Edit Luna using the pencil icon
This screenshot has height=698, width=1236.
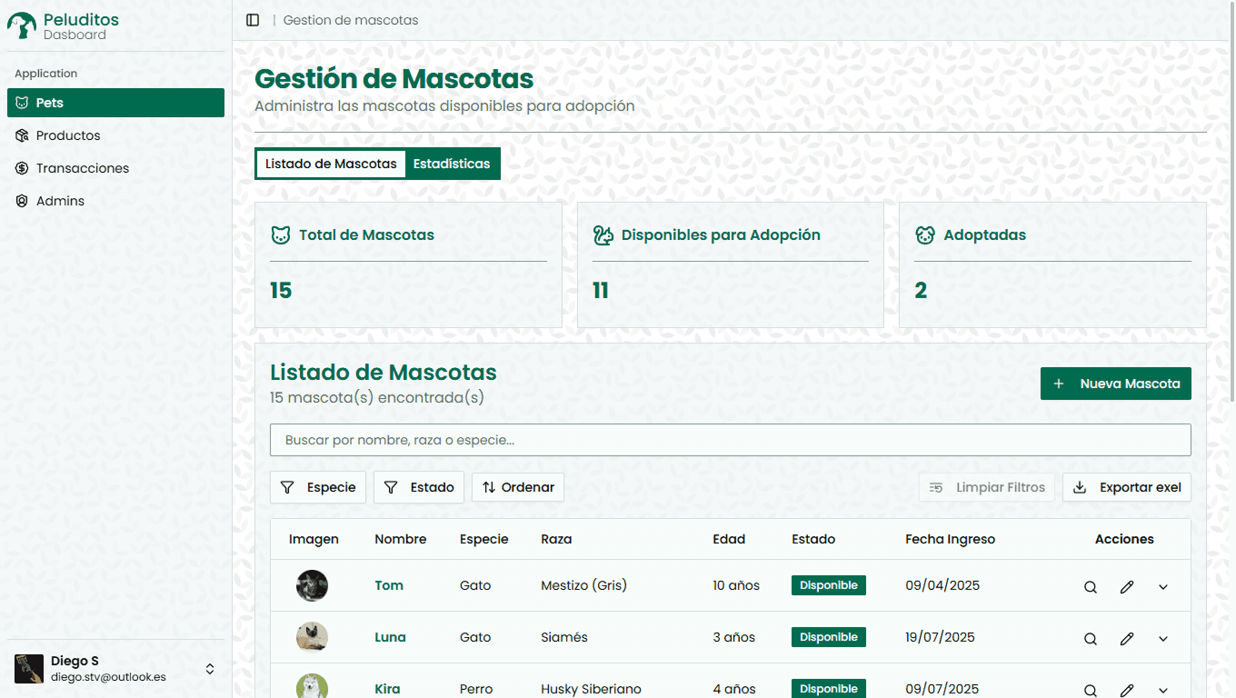1127,639
